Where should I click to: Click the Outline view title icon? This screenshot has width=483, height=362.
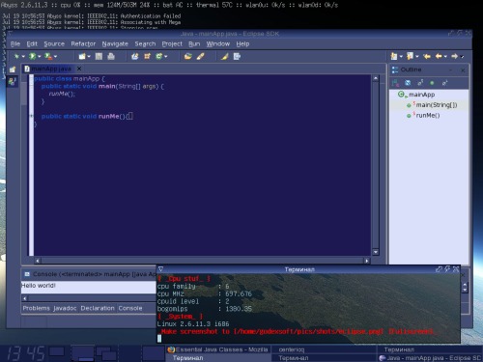[x=395, y=70]
